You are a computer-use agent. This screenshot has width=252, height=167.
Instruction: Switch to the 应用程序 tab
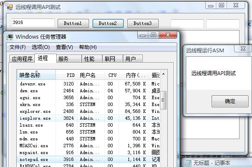tap(22, 59)
